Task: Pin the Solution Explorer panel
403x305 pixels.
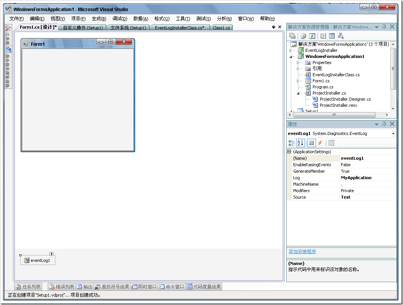Action: click(x=384, y=27)
